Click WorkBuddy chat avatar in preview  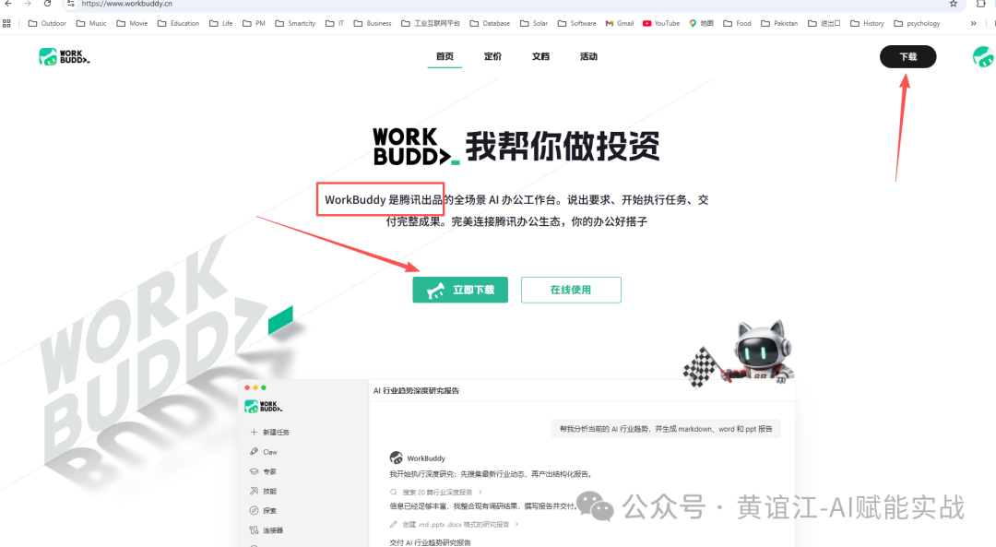(396, 458)
